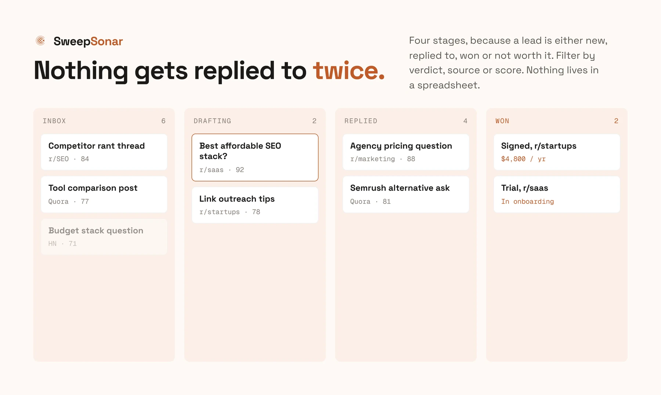Click the Inbox count badge 6
This screenshot has height=395, width=661.
tap(163, 121)
